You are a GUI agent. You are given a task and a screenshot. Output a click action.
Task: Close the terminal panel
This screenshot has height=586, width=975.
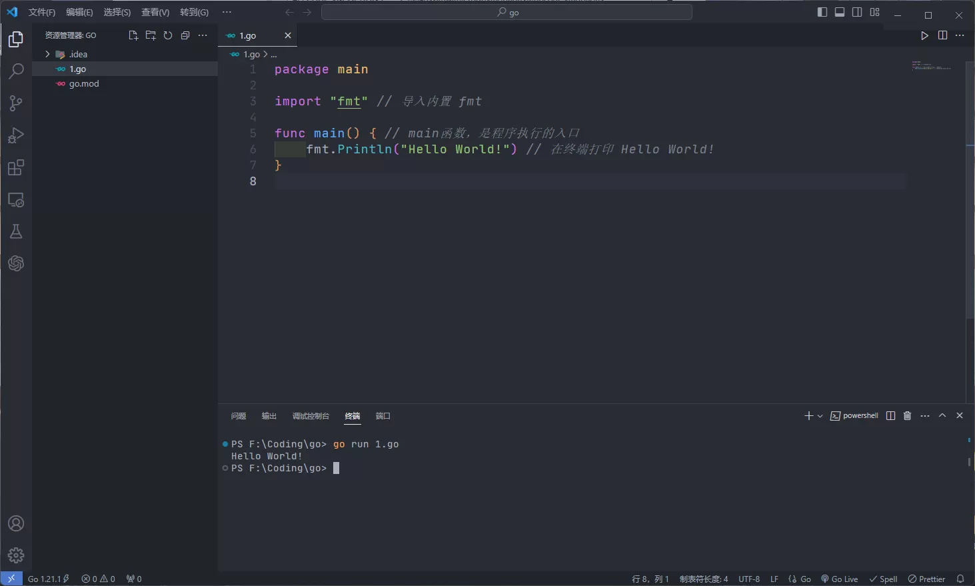[x=960, y=415]
